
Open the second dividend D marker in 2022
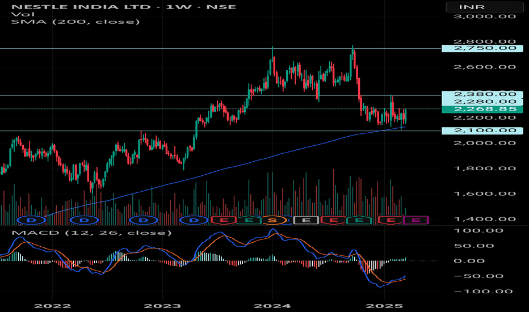tap(85, 221)
